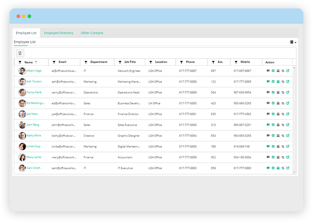Click the copy icon in Albert Cage's row
This screenshot has height=222, width=313.
pyautogui.click(x=283, y=71)
